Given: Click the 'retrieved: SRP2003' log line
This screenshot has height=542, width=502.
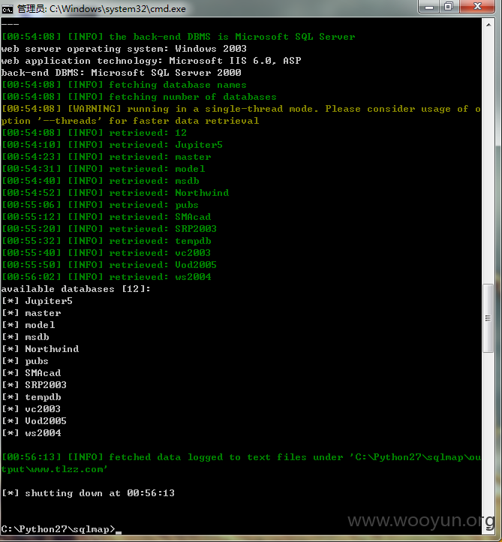Looking at the screenshot, I should tap(109, 229).
